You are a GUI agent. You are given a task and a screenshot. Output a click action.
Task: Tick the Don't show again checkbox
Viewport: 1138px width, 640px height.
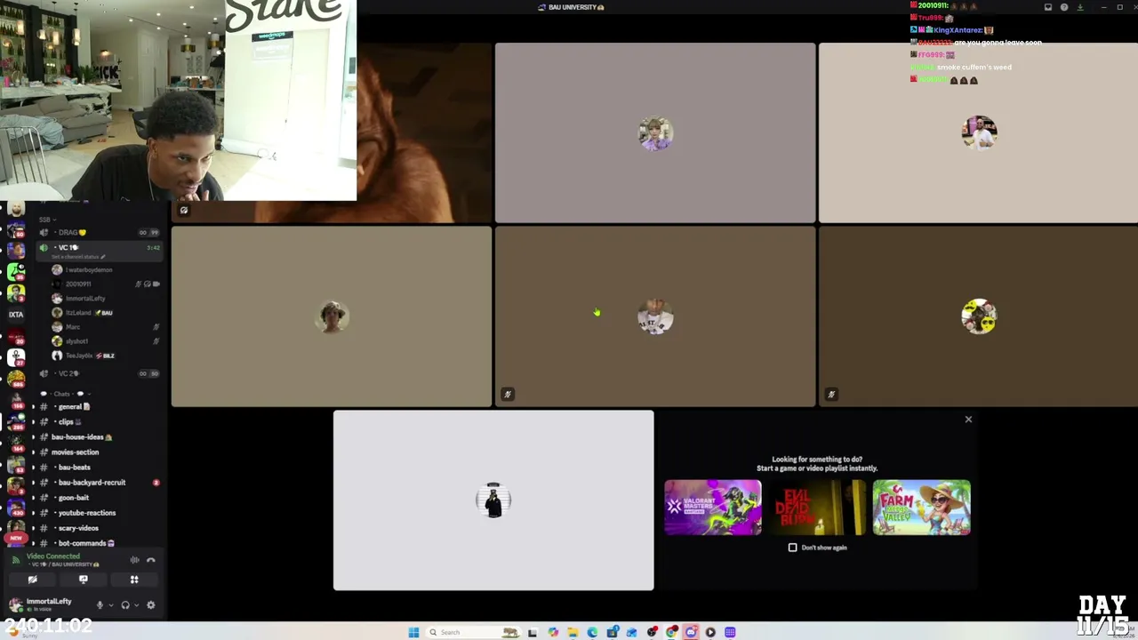pos(792,548)
